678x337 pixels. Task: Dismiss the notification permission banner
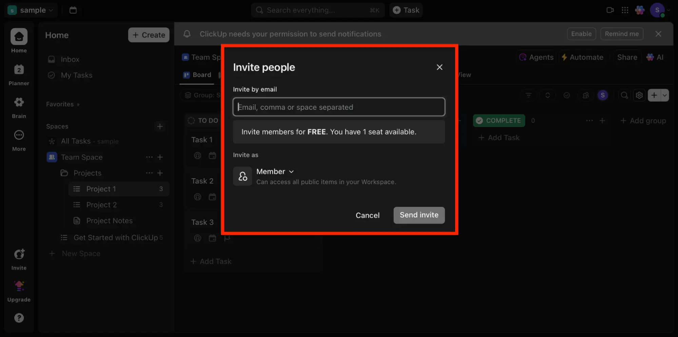point(658,34)
